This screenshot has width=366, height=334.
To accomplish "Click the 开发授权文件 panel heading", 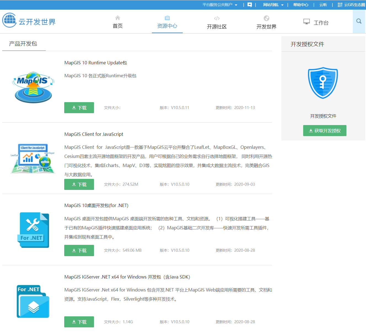I will [x=307, y=44].
